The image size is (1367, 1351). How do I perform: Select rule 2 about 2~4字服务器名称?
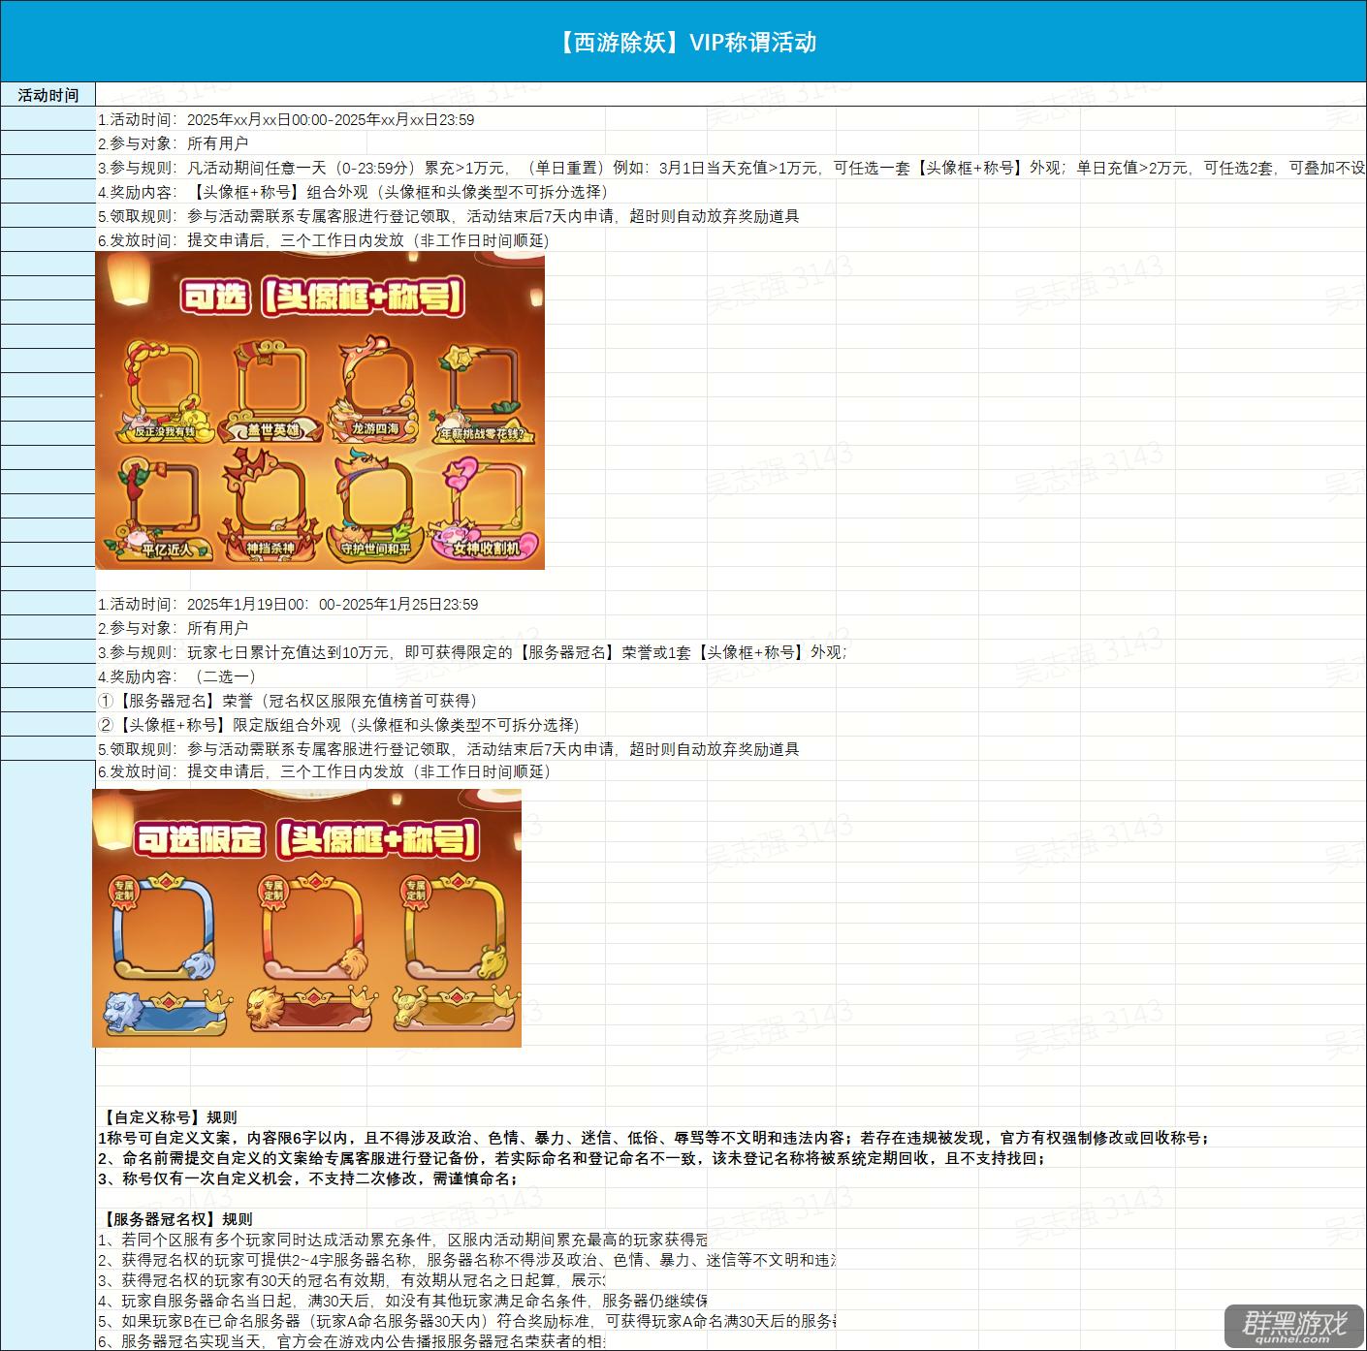(x=466, y=1260)
